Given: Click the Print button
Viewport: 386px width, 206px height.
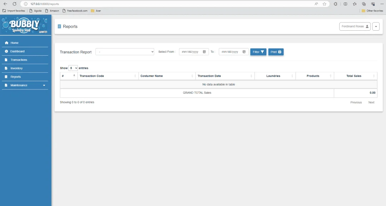Looking at the screenshot, I should coord(276,52).
